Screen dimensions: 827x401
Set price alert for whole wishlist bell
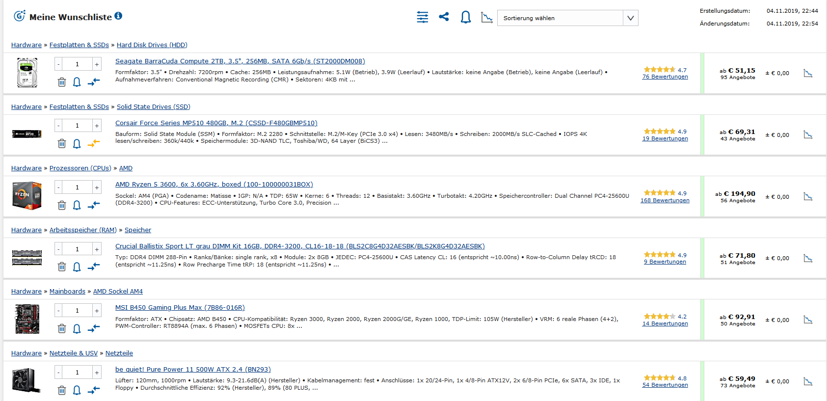pos(465,18)
